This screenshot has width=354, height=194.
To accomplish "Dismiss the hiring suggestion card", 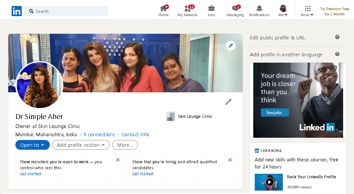I will (x=230, y=160).
